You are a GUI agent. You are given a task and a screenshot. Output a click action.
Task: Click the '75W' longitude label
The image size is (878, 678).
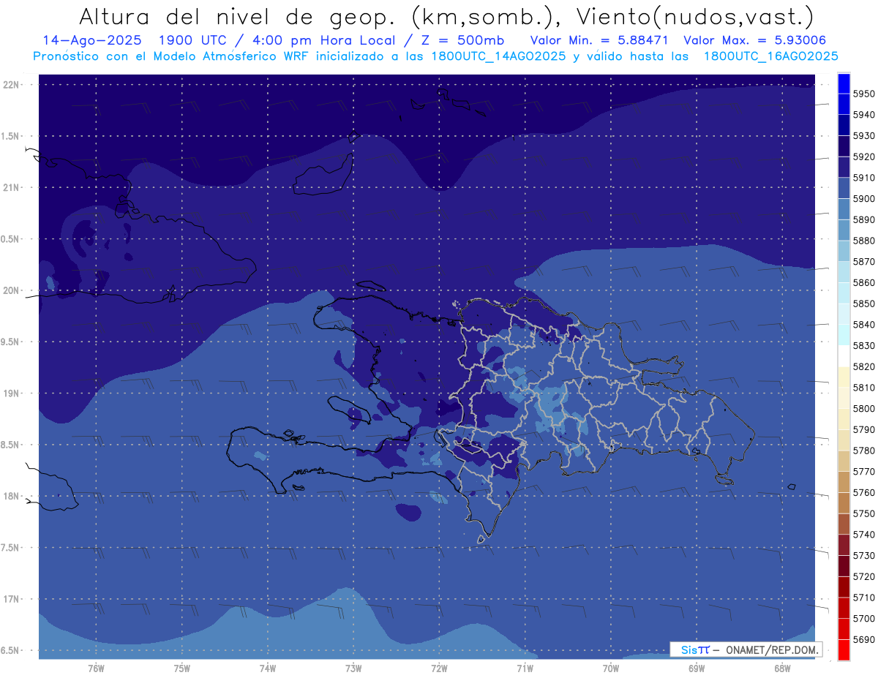pos(182,668)
